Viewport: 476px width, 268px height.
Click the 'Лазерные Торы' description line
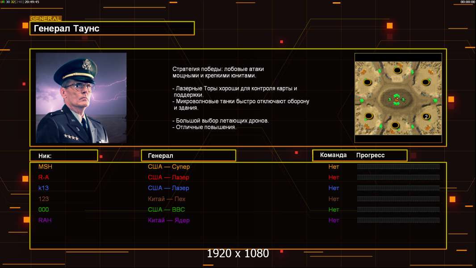point(235,92)
